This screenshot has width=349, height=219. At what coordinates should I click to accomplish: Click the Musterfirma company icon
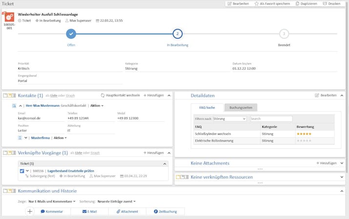pos(20,138)
